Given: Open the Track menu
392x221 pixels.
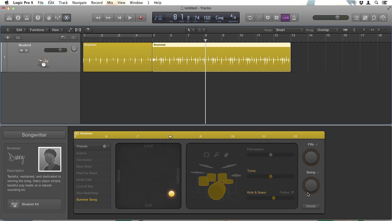Looking at the screenshot, I should [63, 3].
